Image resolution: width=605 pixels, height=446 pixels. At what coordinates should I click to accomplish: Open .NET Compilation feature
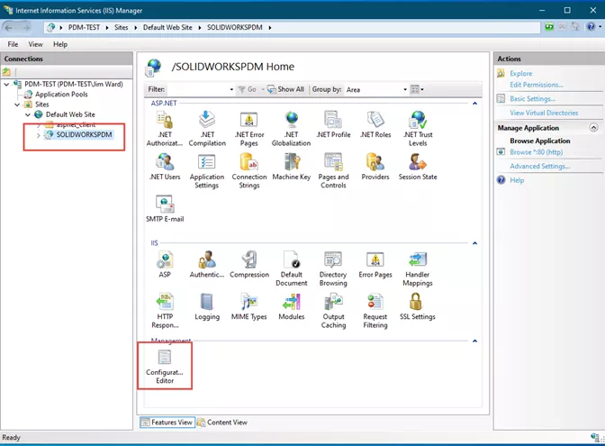coord(207,128)
